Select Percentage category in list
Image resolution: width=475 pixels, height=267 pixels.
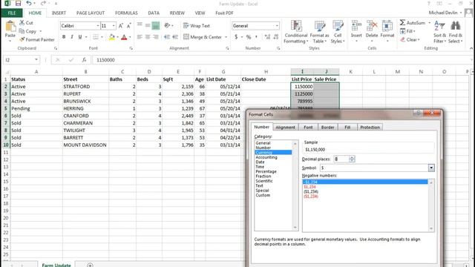(266, 171)
